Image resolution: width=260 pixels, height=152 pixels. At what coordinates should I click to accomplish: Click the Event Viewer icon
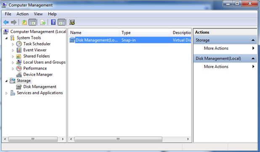(19, 50)
